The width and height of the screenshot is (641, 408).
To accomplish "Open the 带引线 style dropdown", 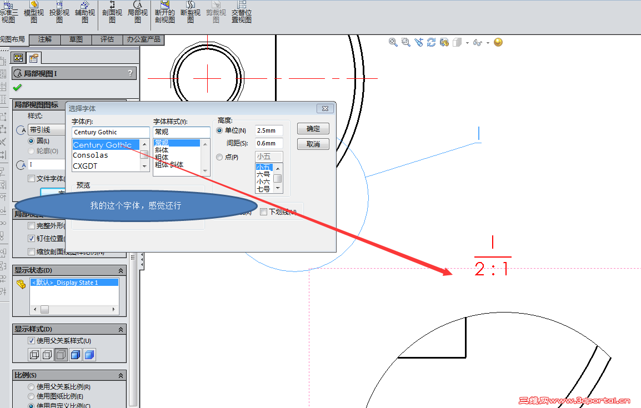I will (x=47, y=129).
